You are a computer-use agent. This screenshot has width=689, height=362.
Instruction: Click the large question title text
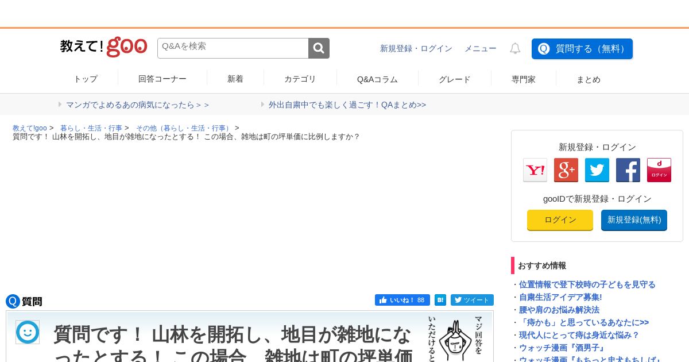pos(233,344)
